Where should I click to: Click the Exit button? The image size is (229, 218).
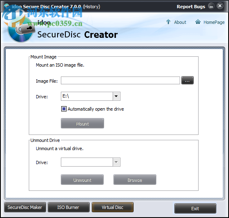point(195,209)
